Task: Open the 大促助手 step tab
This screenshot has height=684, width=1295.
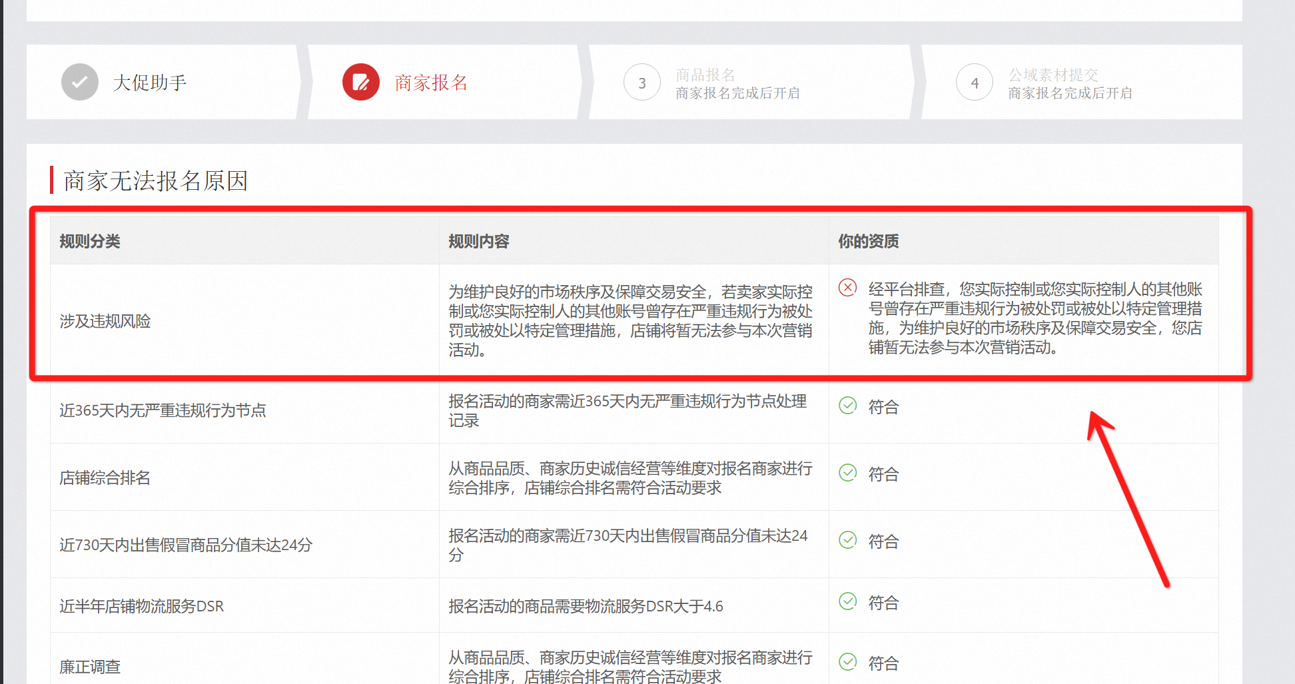Action: [x=163, y=83]
